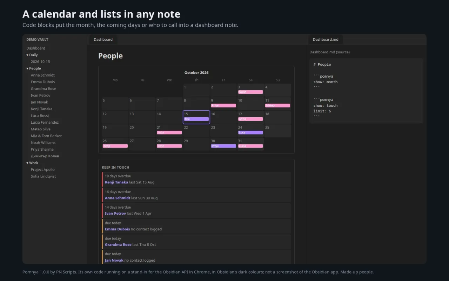Click the Mateo event on October 11
This screenshot has width=449, height=281.
(277, 105)
